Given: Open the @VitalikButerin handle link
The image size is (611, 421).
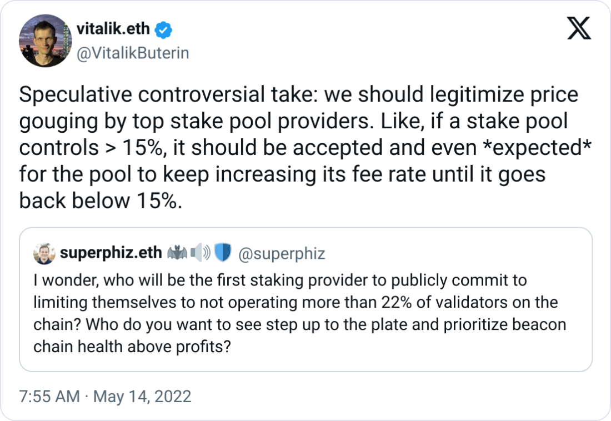Looking at the screenshot, I should 133,53.
